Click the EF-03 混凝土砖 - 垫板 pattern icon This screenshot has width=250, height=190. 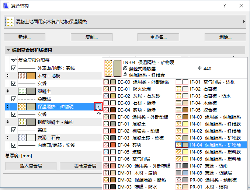click(x=106, y=138)
